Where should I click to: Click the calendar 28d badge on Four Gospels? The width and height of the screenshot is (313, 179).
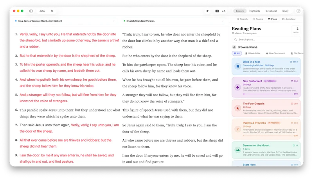pos(294,104)
